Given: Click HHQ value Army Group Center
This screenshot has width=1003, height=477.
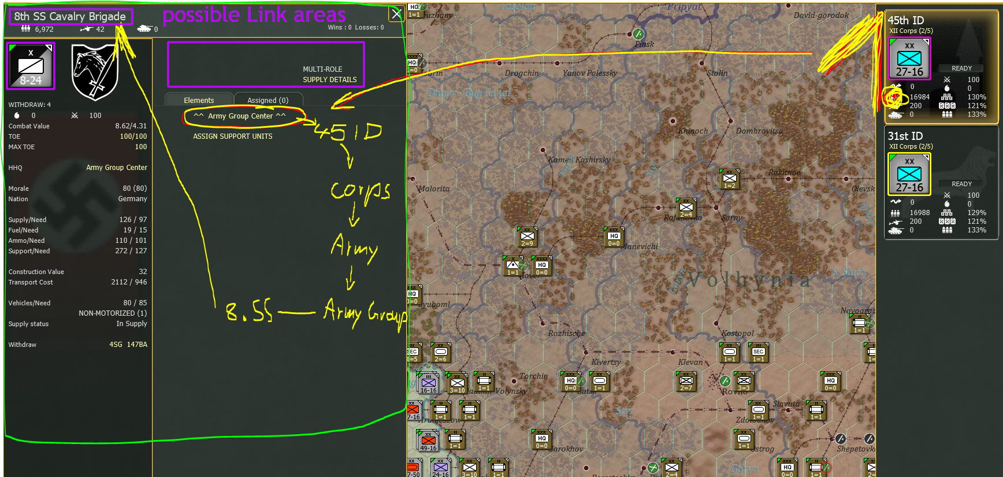Looking at the screenshot, I should tap(117, 168).
